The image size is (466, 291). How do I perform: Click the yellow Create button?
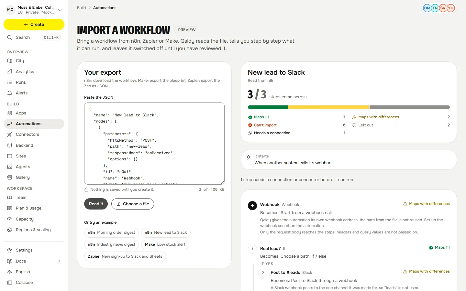(34, 25)
